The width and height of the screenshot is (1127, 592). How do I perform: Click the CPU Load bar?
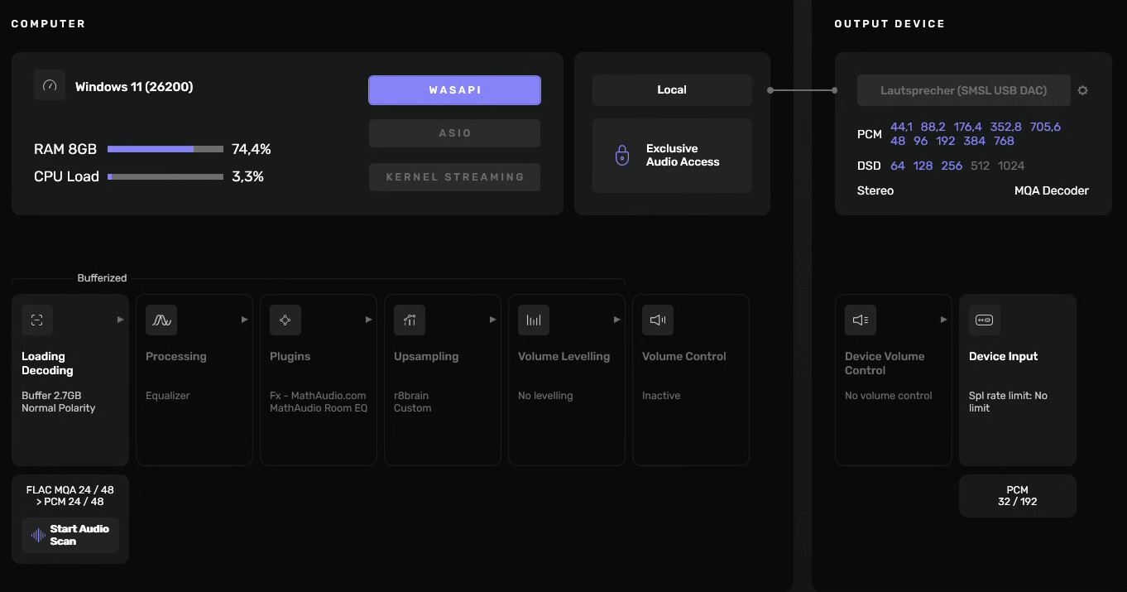165,176
